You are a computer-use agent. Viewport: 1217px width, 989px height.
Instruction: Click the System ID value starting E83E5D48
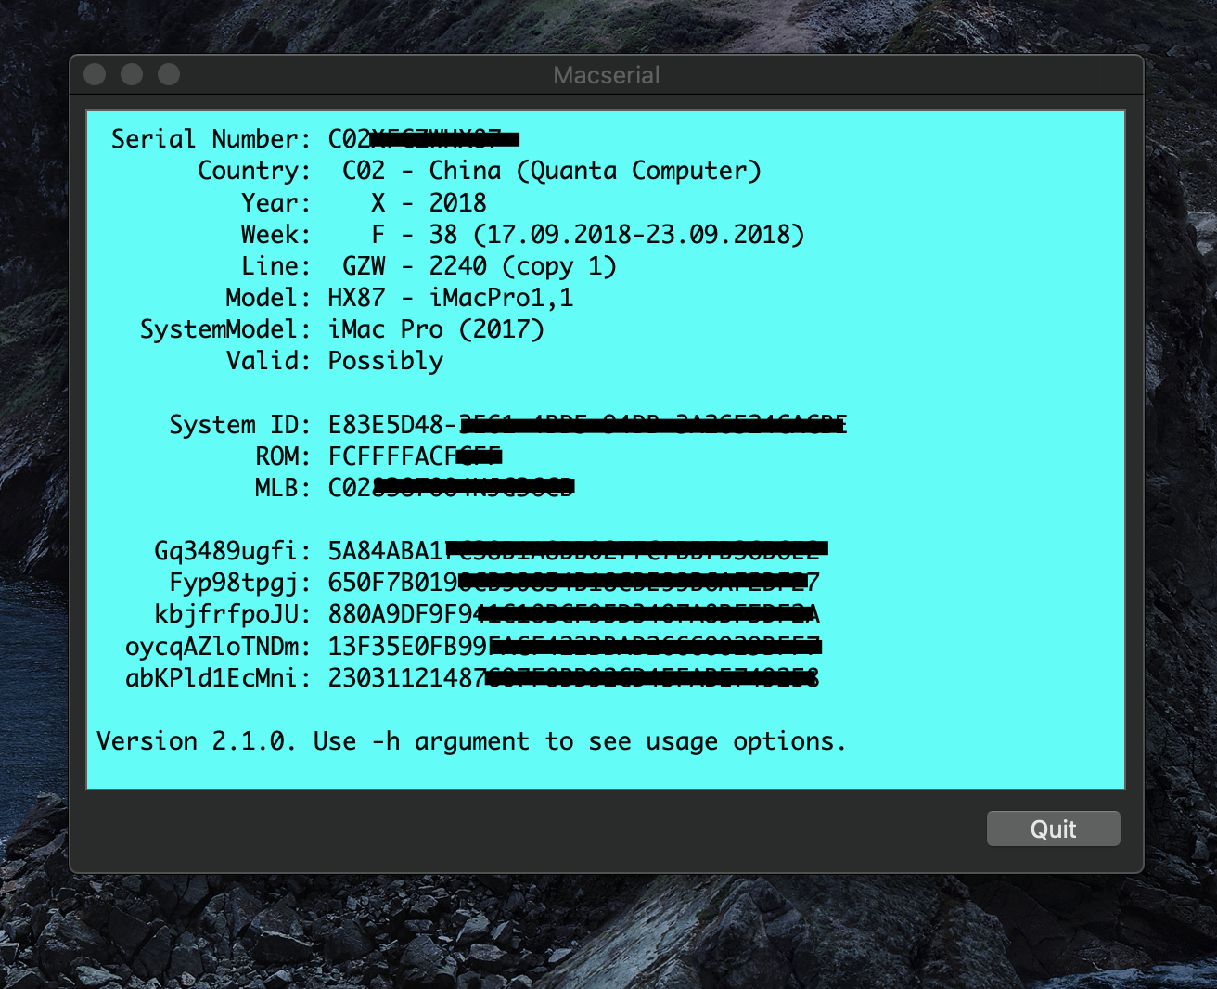click(x=588, y=425)
